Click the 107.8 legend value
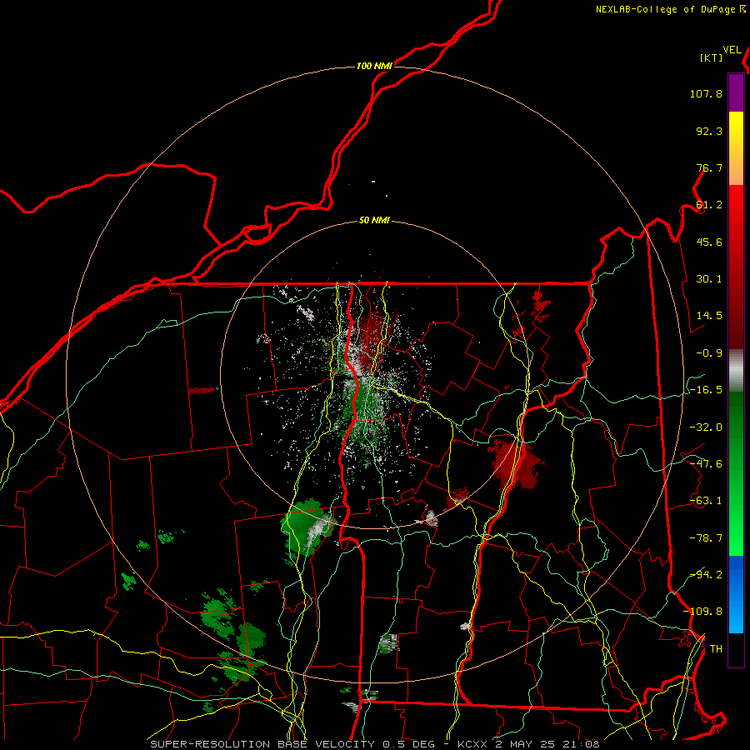 pyautogui.click(x=706, y=93)
